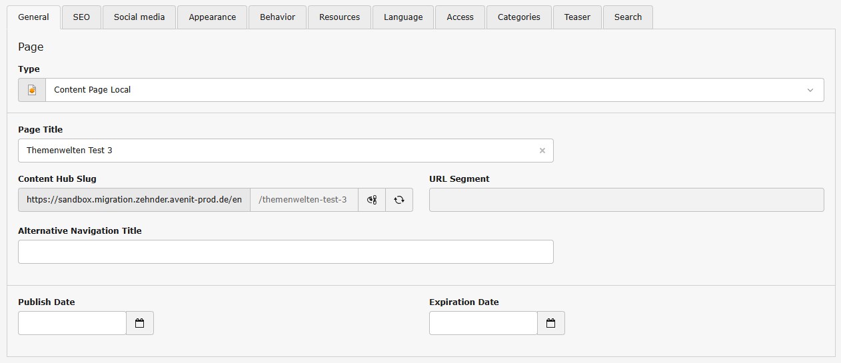This screenshot has width=841, height=363.
Task: Toggle the Content Hub Slug manual edit icon
Action: click(372, 200)
